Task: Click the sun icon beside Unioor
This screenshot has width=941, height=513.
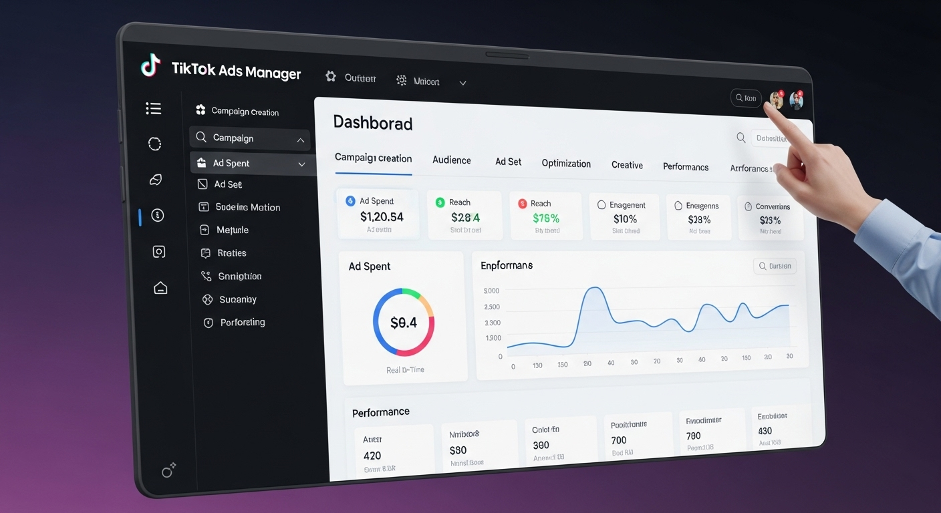Action: (x=401, y=80)
